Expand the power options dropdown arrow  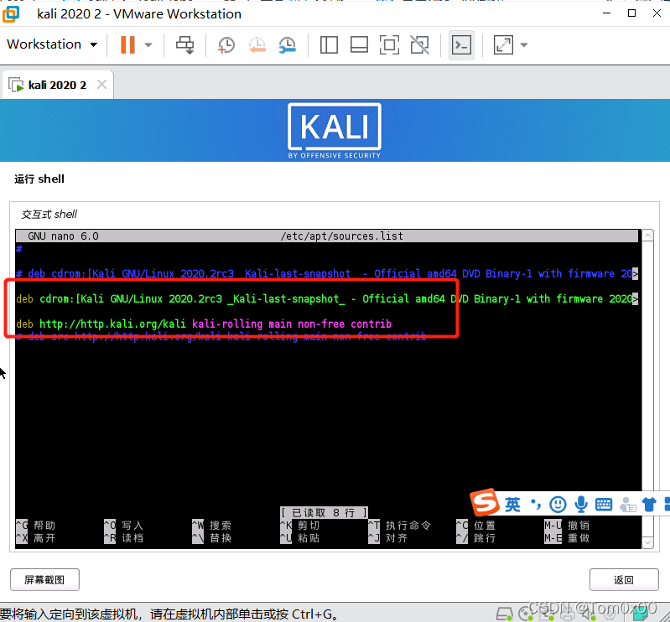pos(148,45)
